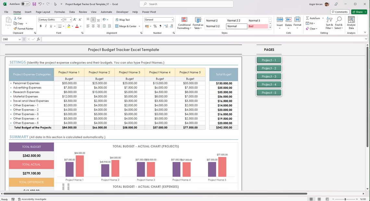
Task: Click the Format Painter brush icon
Action: pyautogui.click(x=15, y=29)
